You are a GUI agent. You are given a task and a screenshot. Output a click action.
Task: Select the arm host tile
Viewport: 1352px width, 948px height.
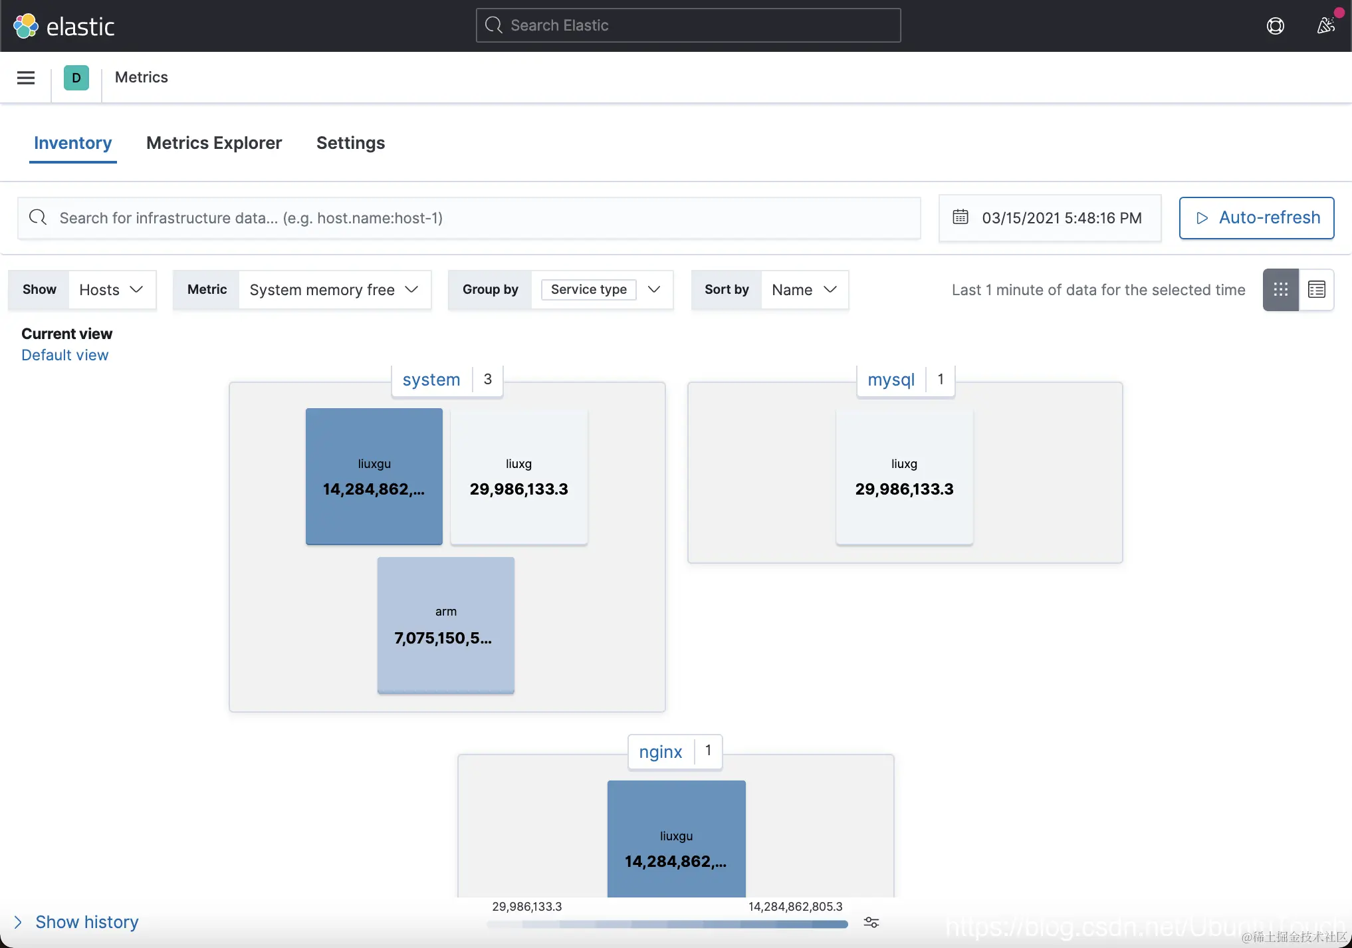coord(445,625)
